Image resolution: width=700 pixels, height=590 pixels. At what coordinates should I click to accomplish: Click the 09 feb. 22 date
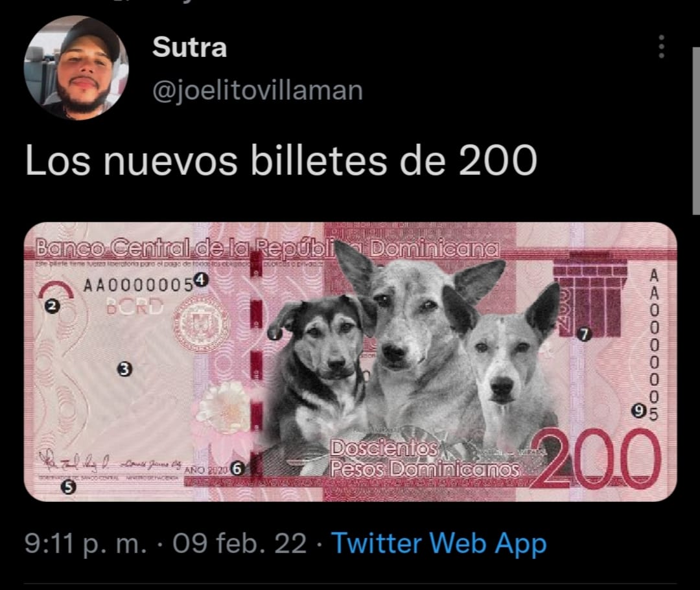[239, 543]
